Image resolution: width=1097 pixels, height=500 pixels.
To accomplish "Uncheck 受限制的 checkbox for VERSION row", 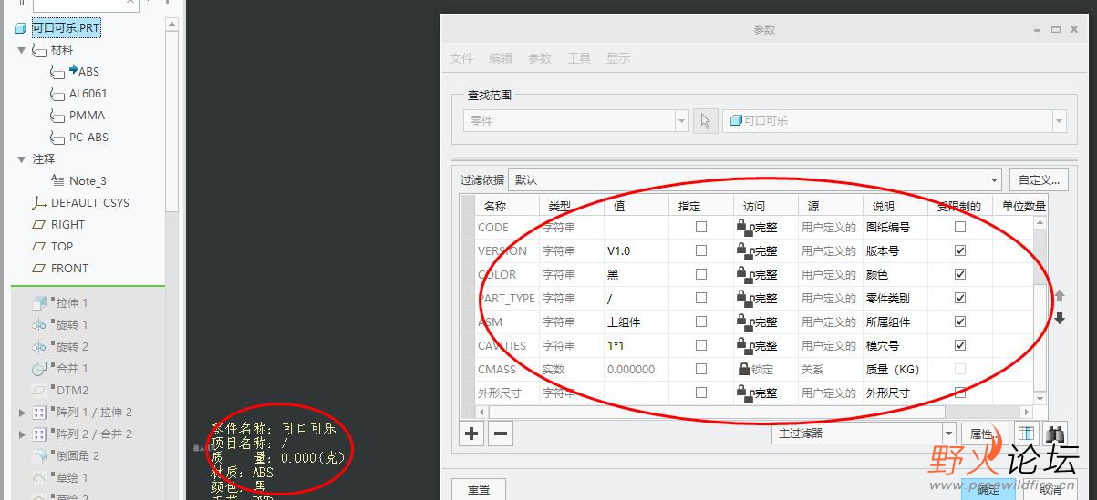I will tap(959, 250).
